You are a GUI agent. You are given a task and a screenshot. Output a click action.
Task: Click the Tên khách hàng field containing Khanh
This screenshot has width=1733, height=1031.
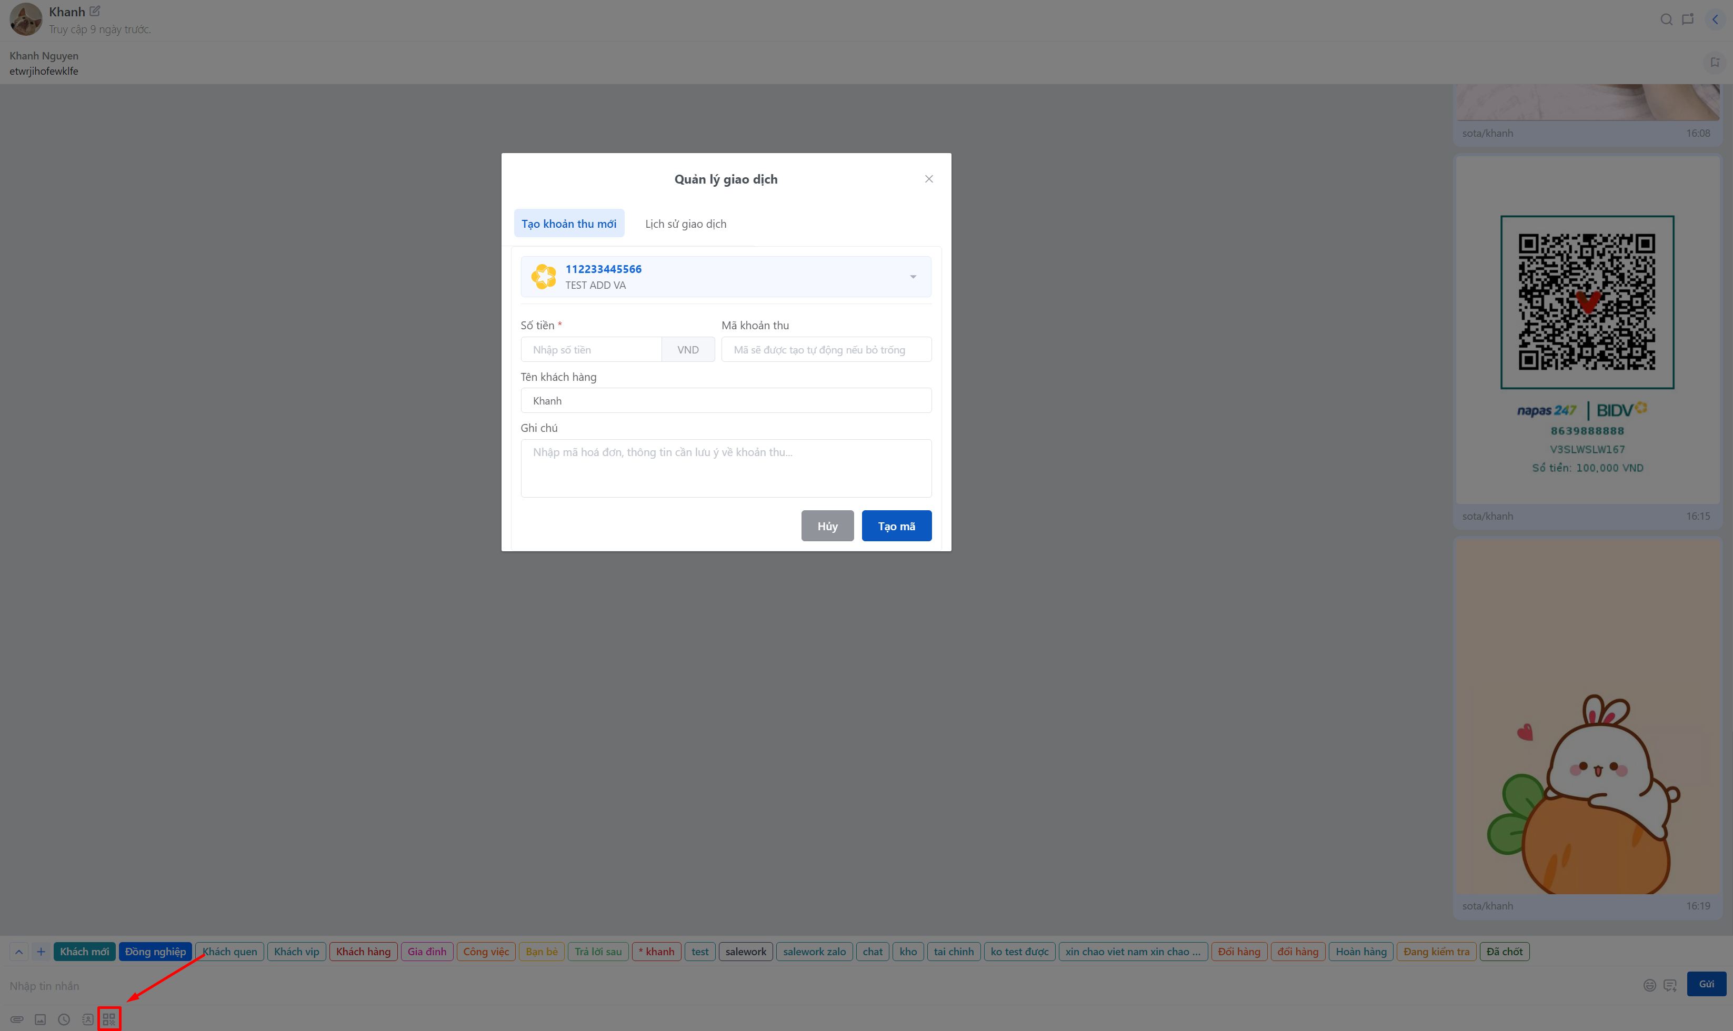click(x=726, y=401)
